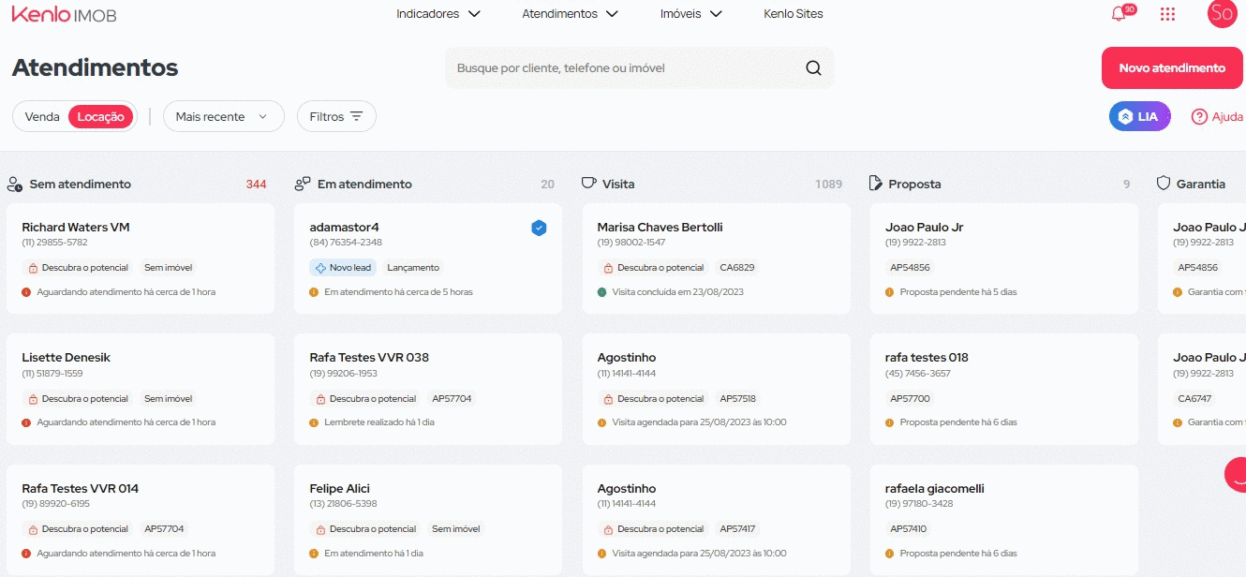Viewport: 1246px width, 577px height.
Task: Click Sem imóvel tag on Lisette Denesik
Action: [x=168, y=399]
